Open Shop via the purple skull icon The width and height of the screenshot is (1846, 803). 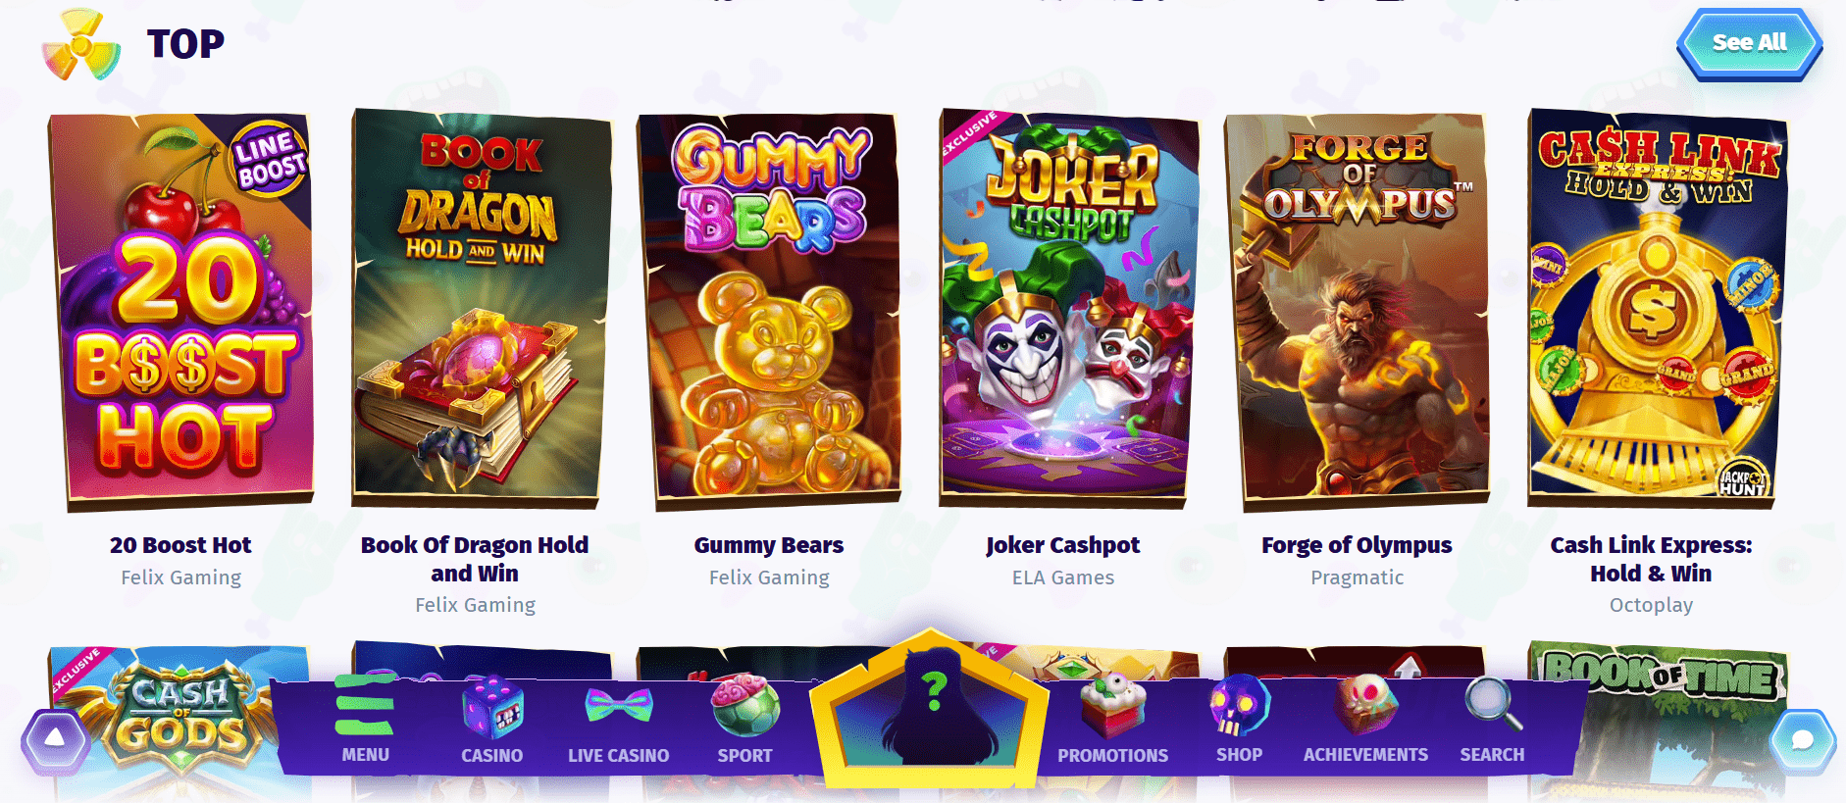point(1239,705)
